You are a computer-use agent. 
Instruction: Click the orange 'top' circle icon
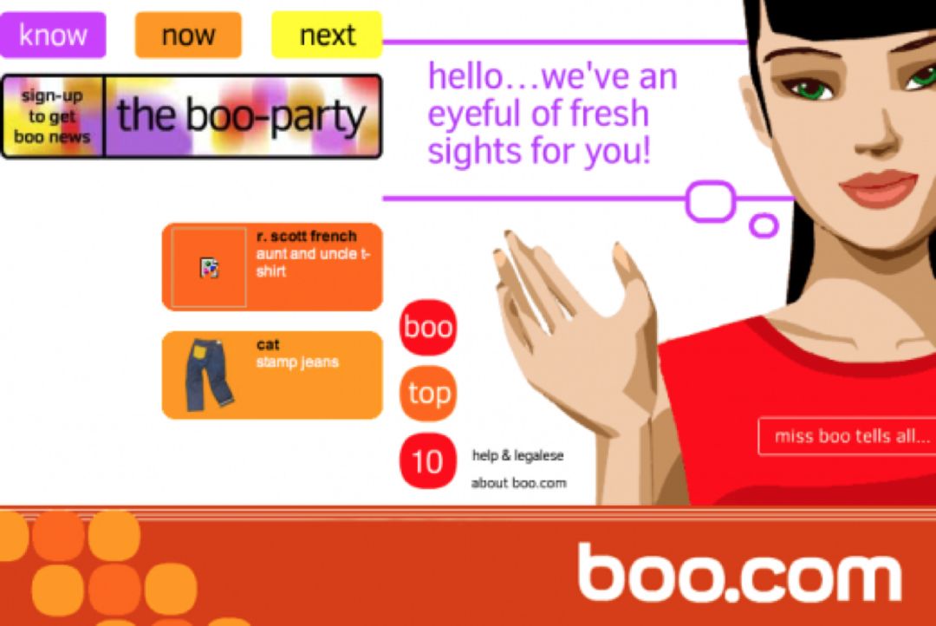click(427, 394)
